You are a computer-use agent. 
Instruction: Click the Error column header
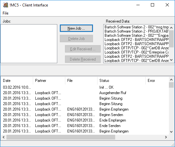tap(157, 81)
